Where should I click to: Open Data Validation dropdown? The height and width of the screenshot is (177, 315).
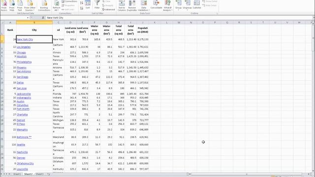click(144, 5)
